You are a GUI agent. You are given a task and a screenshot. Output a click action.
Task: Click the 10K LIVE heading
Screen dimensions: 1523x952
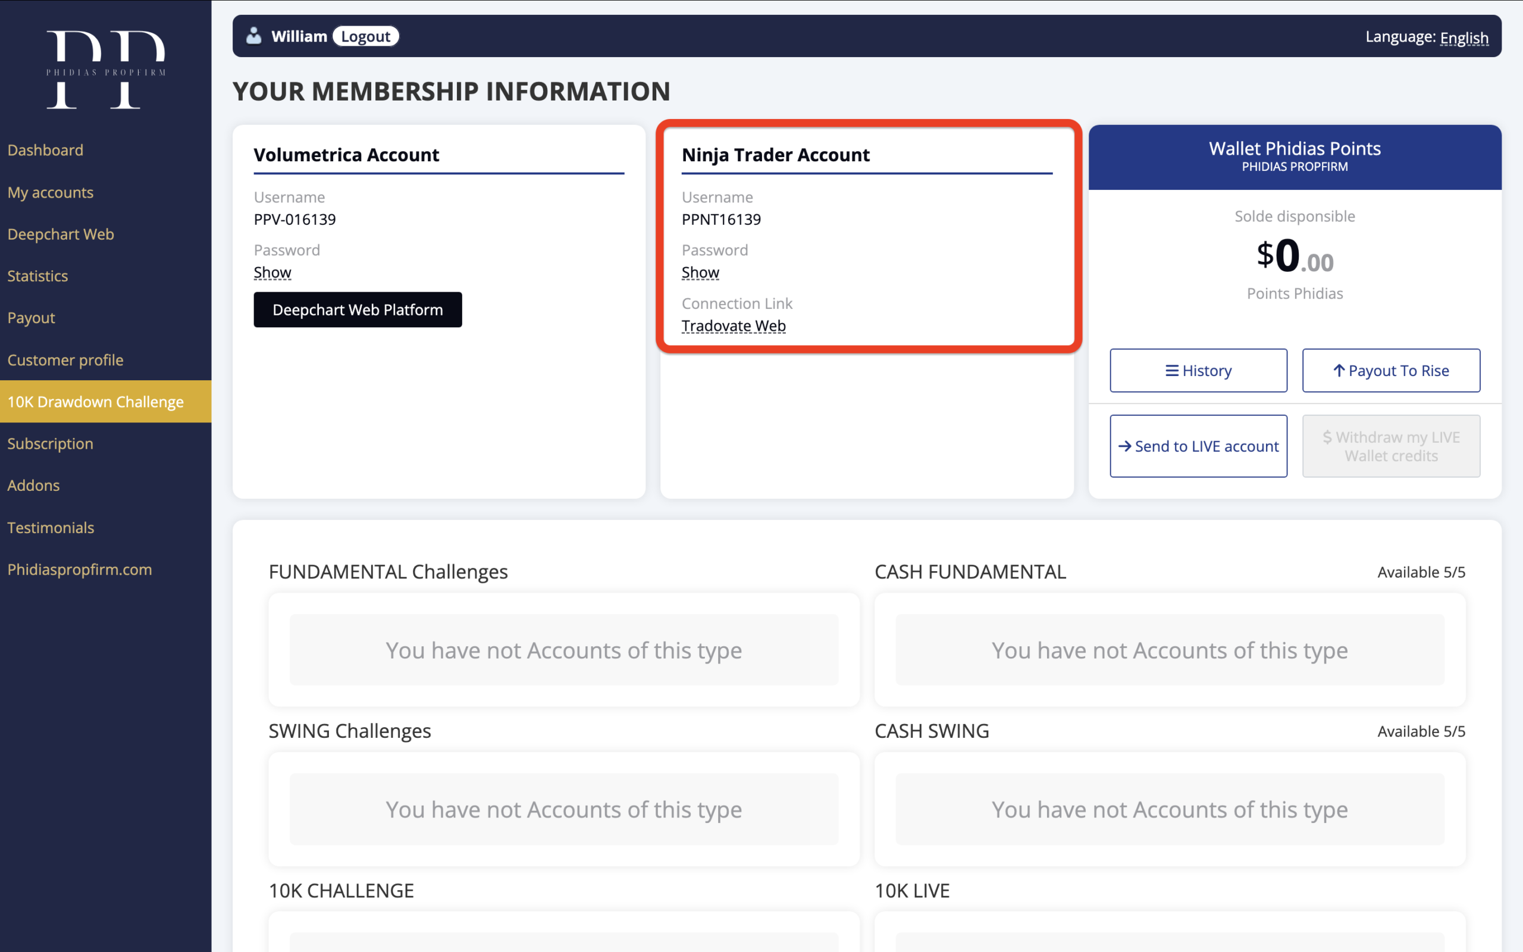(x=912, y=891)
